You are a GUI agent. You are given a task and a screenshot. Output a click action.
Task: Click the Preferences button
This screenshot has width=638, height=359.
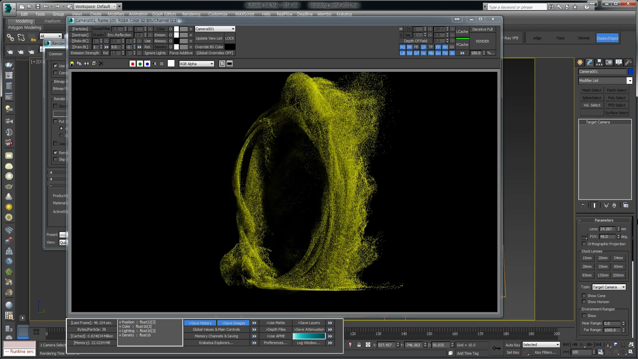tap(276, 343)
